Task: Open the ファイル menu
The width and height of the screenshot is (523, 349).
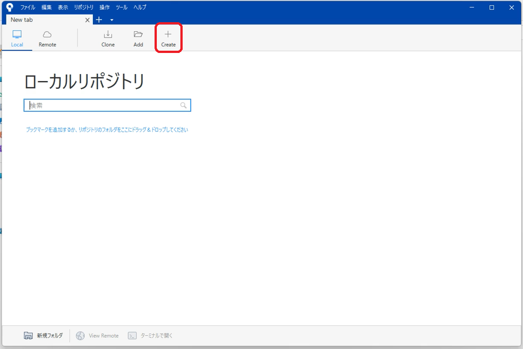Action: (28, 7)
